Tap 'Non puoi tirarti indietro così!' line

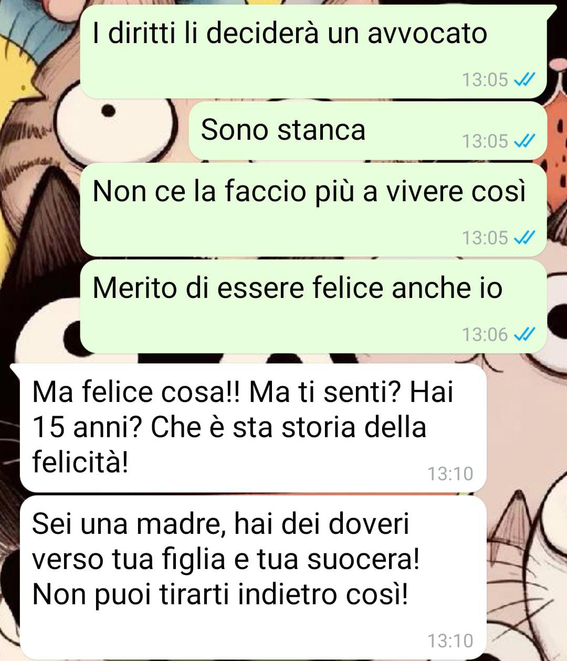(220, 595)
